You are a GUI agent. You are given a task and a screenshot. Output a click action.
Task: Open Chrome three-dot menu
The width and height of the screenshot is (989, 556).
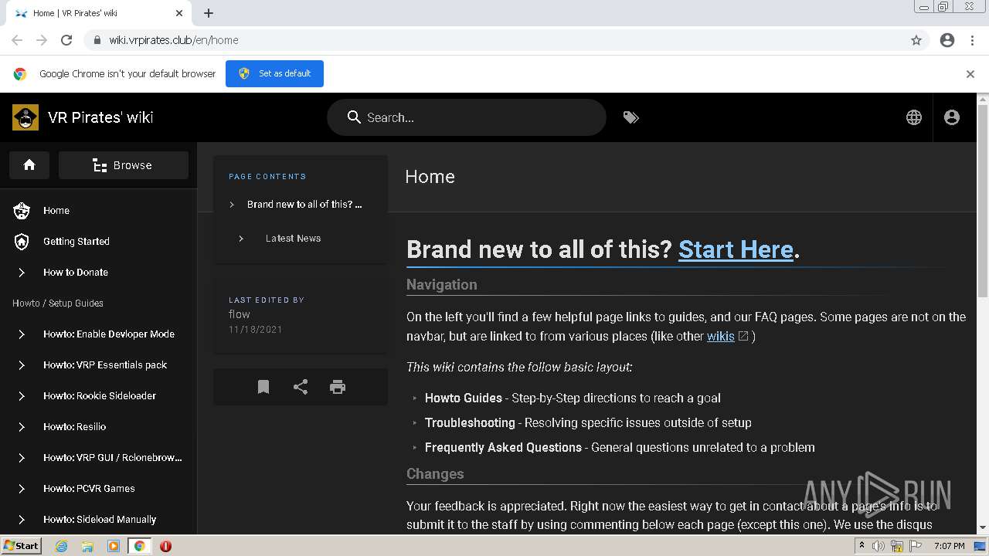[x=972, y=40]
